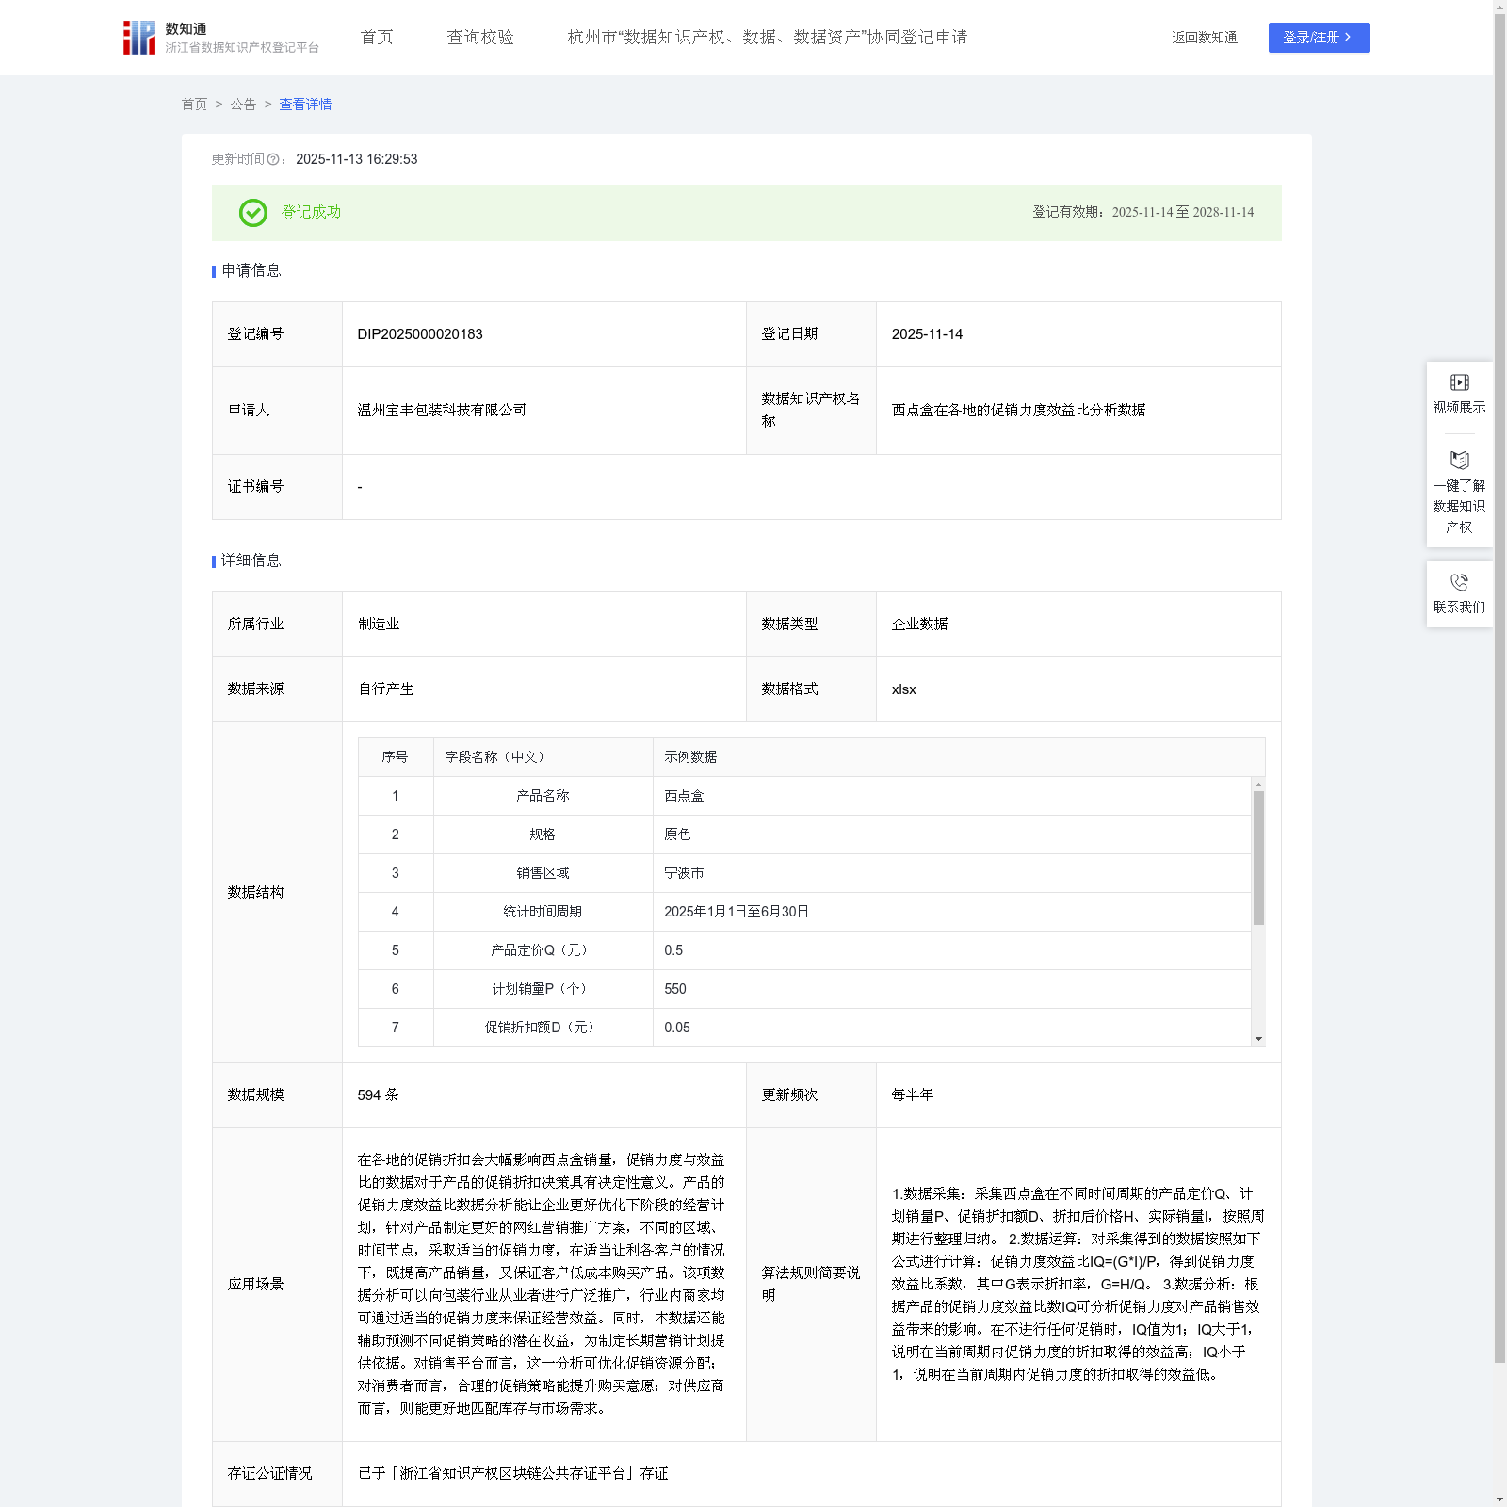This screenshot has width=1507, height=1507.
Task: Click the green 登记成功 checkmark icon
Action: (252, 213)
